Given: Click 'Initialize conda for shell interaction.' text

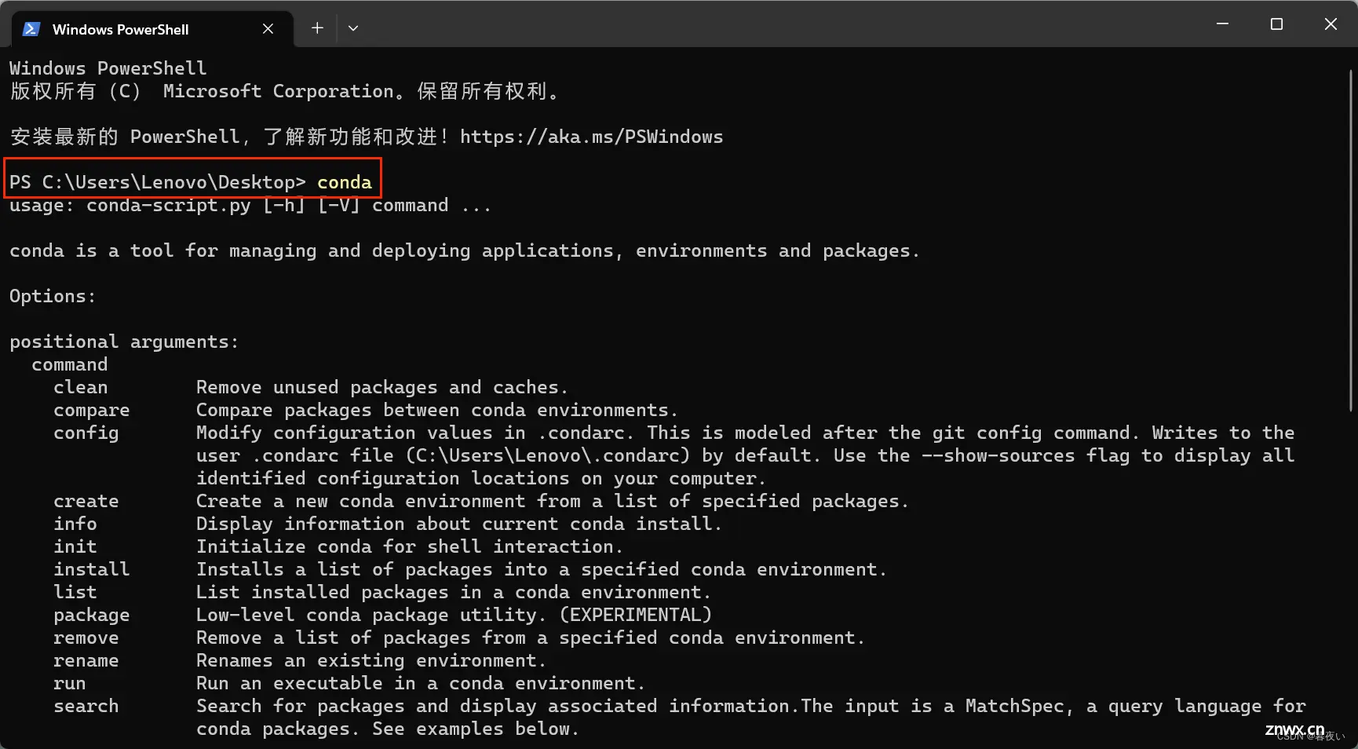Looking at the screenshot, I should pos(409,546).
